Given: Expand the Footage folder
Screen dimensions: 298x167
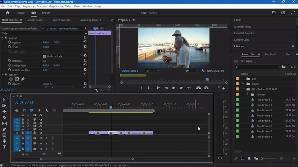Looking at the screenshot, I should [248, 95].
